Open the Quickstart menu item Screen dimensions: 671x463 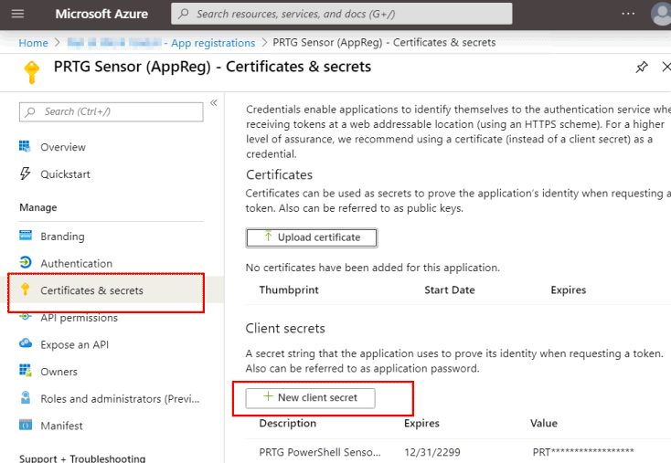point(66,174)
